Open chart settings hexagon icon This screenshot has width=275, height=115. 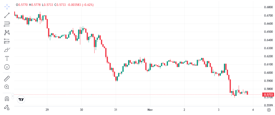pyautogui.click(x=269, y=110)
